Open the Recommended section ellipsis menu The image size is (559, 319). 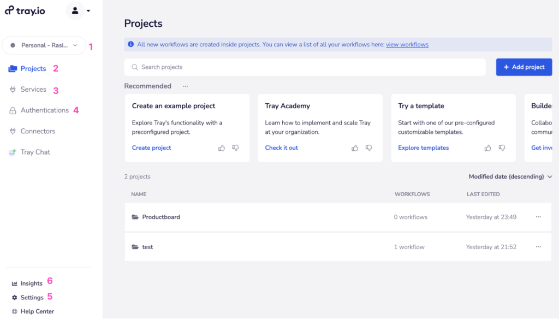click(186, 86)
